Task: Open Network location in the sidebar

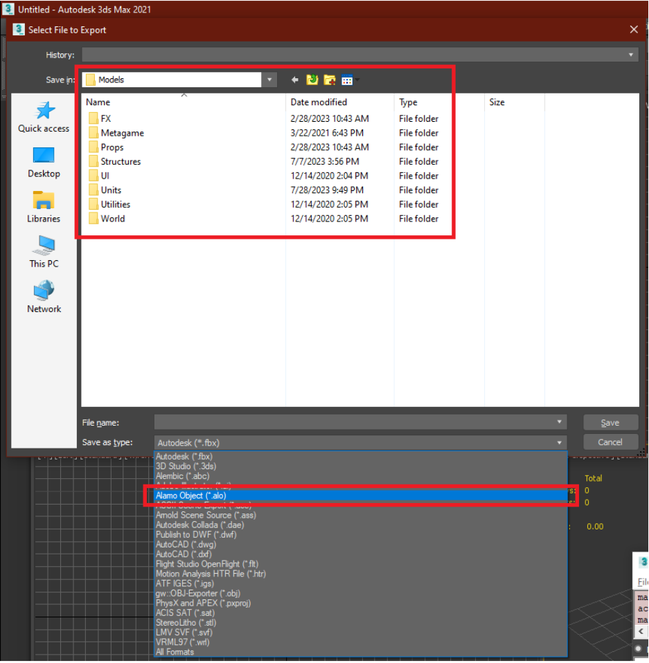Action: (44, 297)
